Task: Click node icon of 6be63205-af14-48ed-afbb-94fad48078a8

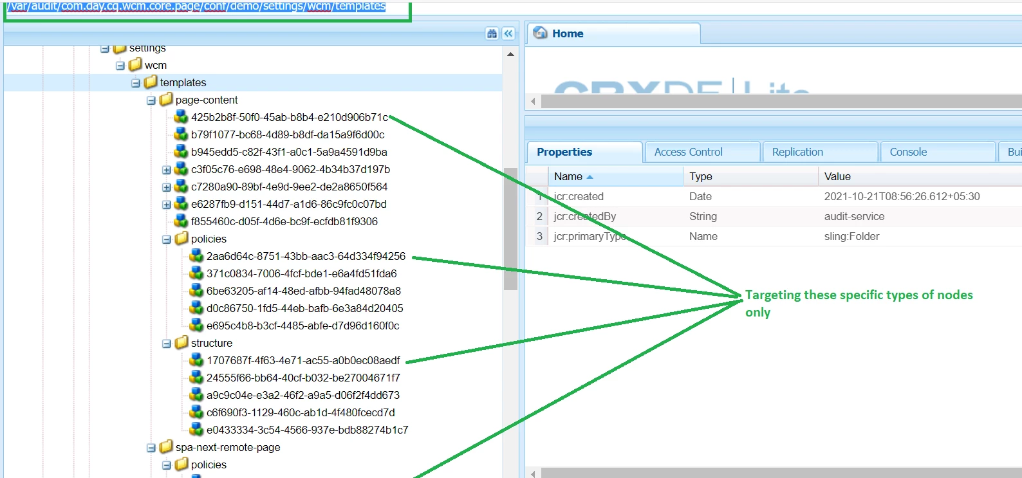Action: click(x=197, y=290)
